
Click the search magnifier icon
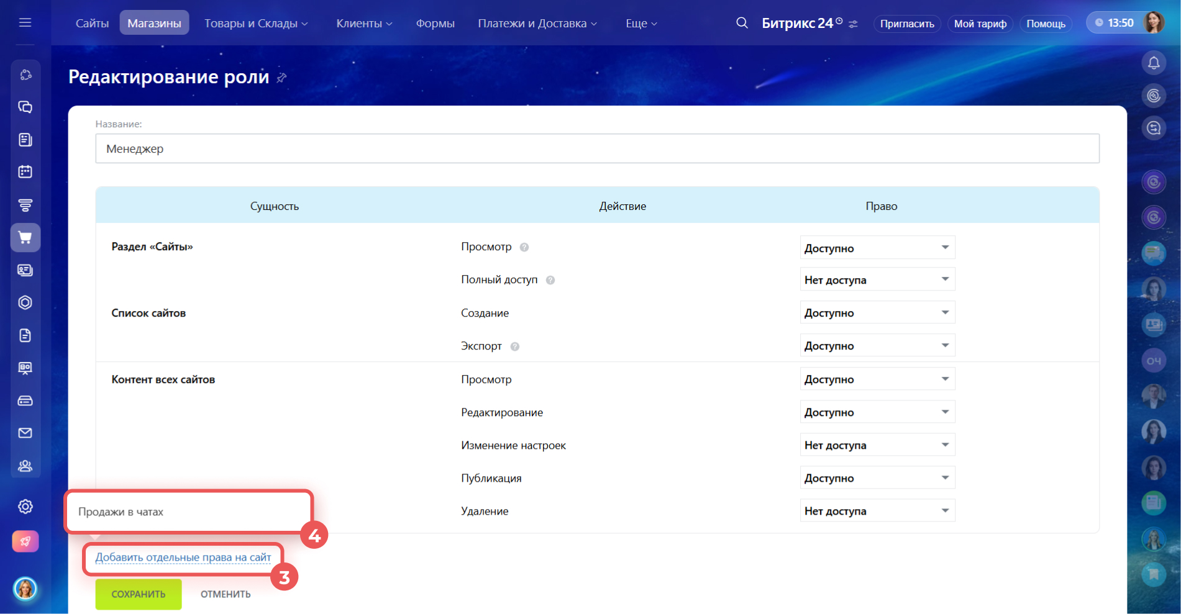[x=741, y=23]
